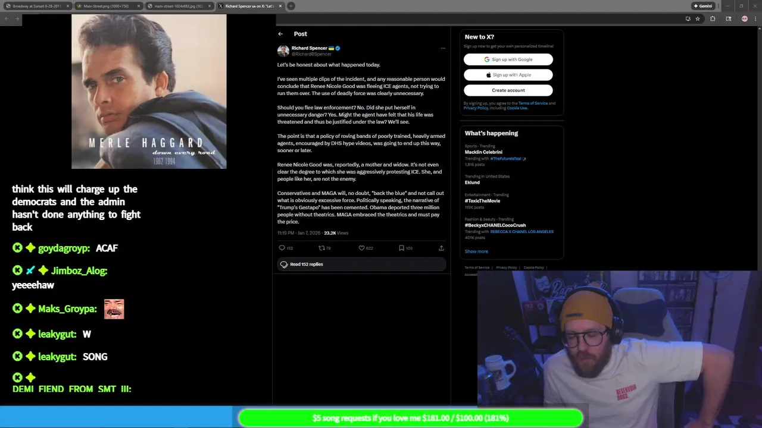This screenshot has width=762, height=428.
Task: Open the #ToxicTheMovie trending topic
Action: click(x=482, y=201)
